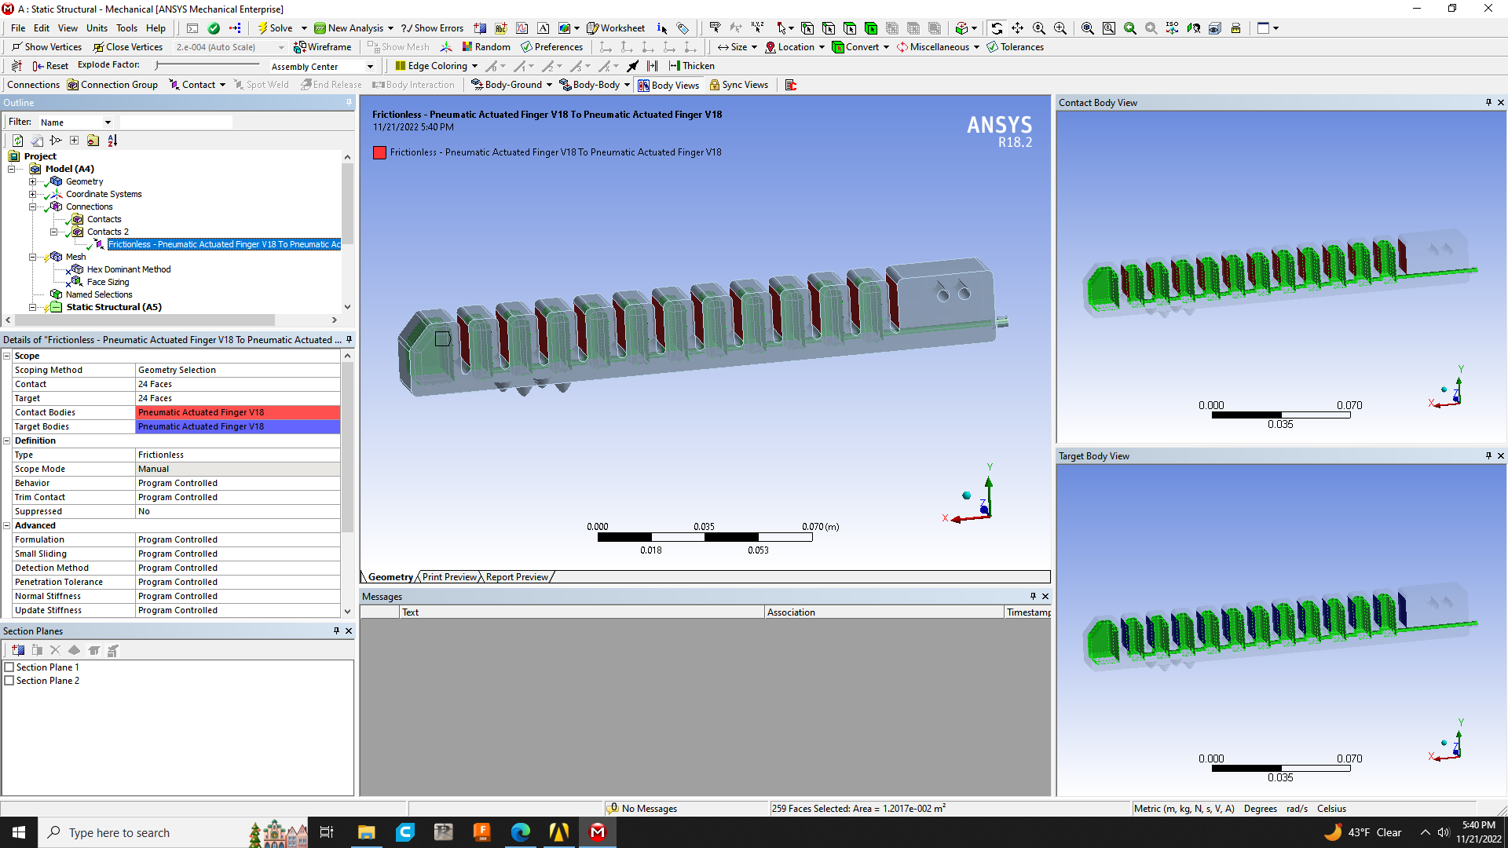
Task: Select Hex Dominant Method in outline
Action: coord(129,269)
